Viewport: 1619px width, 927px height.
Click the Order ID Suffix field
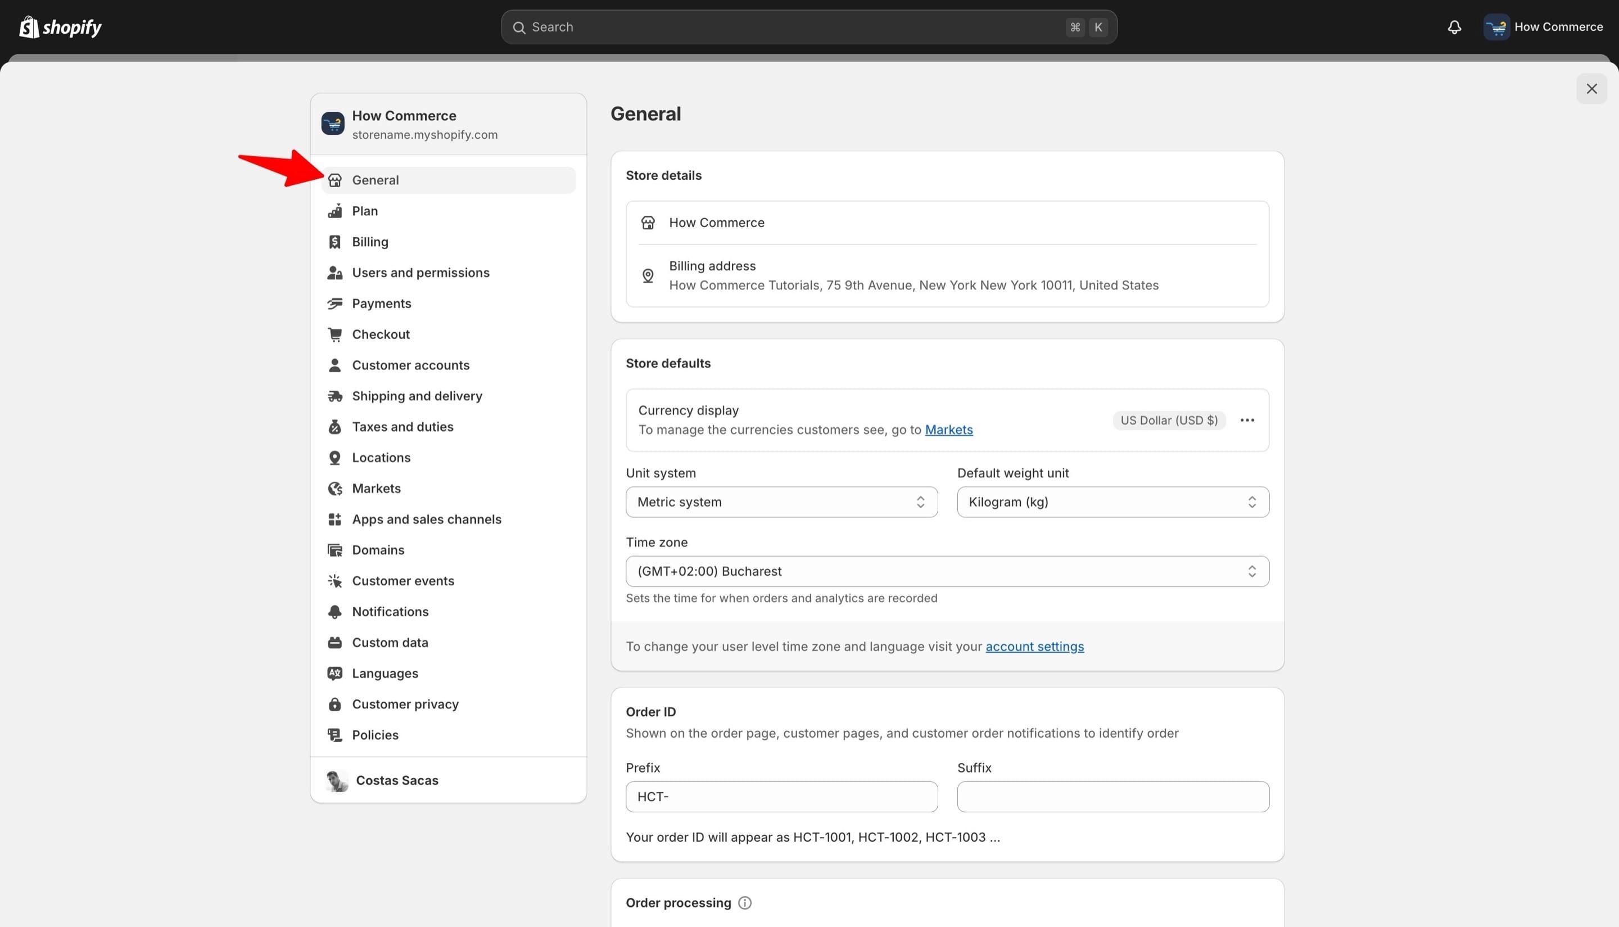pos(1113,797)
